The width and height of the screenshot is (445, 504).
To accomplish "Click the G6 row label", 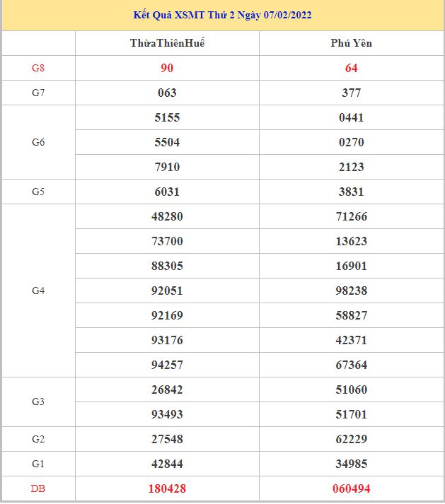I will click(x=38, y=142).
